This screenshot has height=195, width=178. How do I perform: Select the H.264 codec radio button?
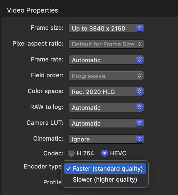(x=71, y=153)
